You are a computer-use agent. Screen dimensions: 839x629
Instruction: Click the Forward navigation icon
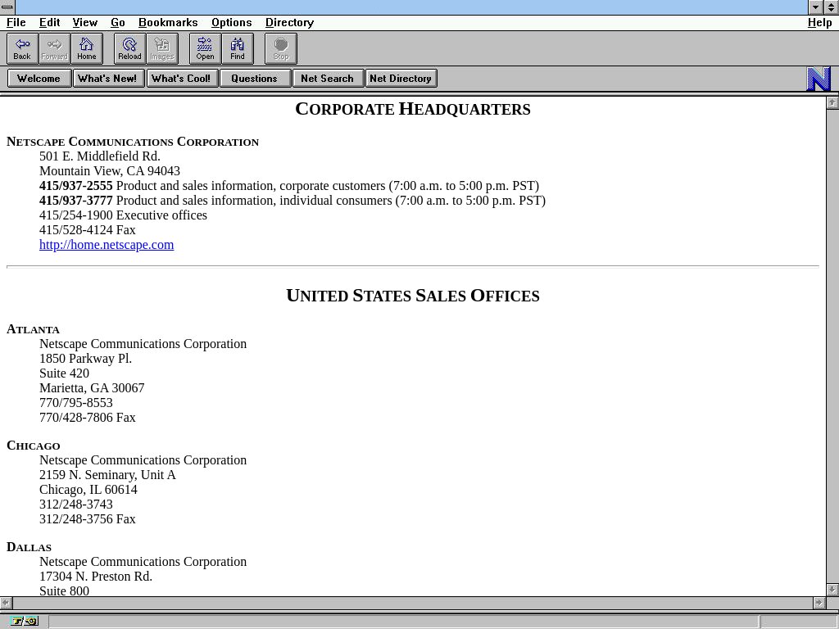(54, 48)
